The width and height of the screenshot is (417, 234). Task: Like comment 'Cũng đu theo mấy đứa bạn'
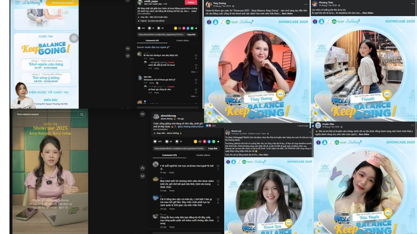[x=218, y=218]
